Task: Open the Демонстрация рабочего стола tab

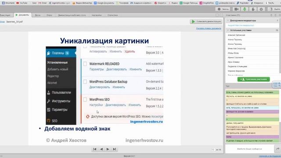Action: pyautogui.click(x=72, y=15)
